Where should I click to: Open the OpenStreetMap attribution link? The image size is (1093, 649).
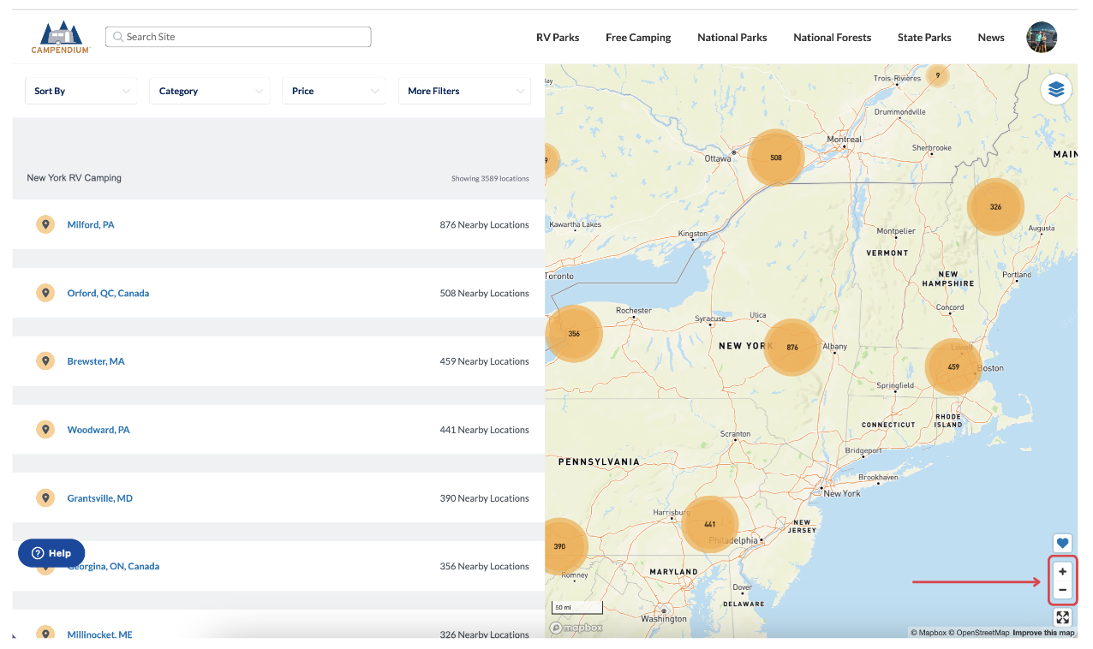(978, 633)
